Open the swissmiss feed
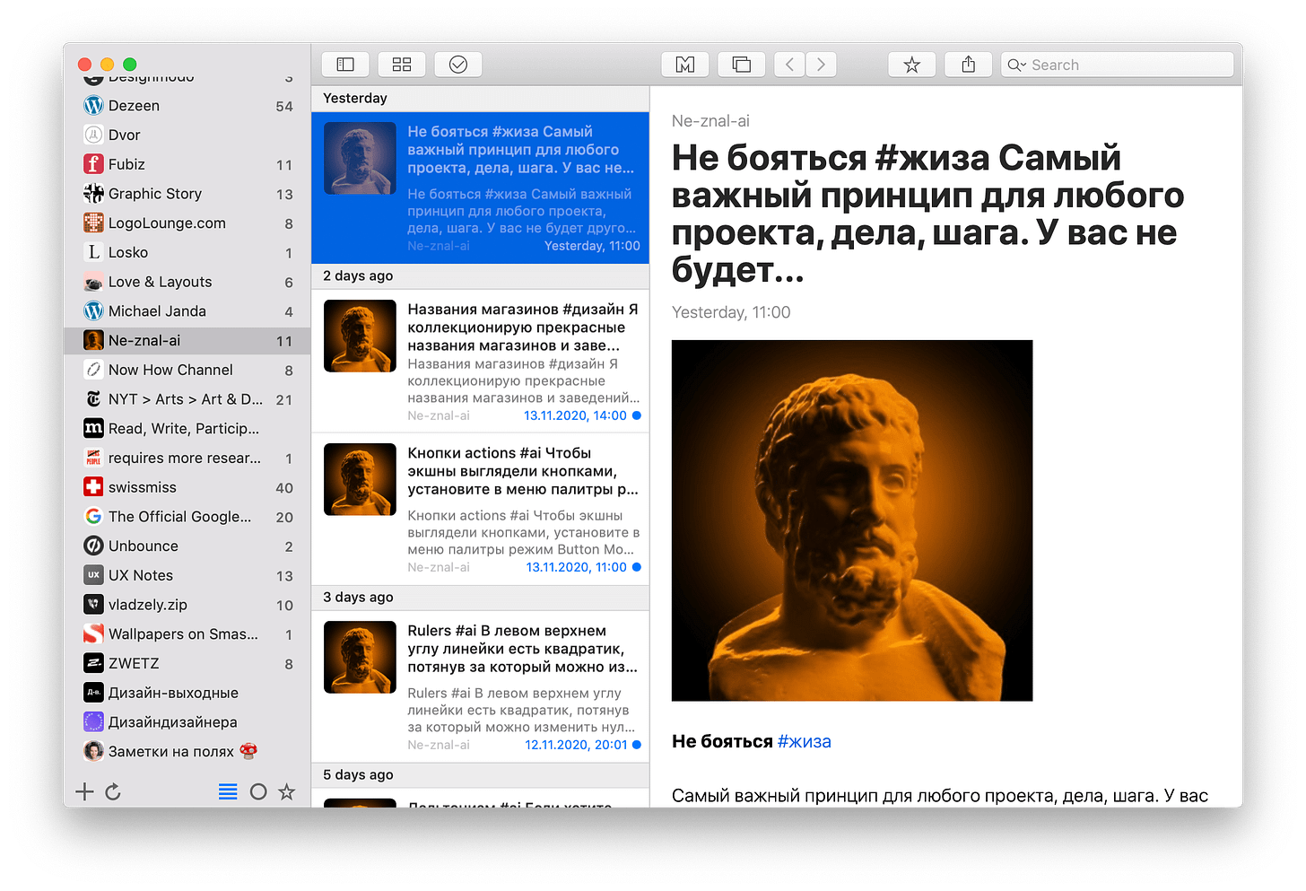 point(187,487)
